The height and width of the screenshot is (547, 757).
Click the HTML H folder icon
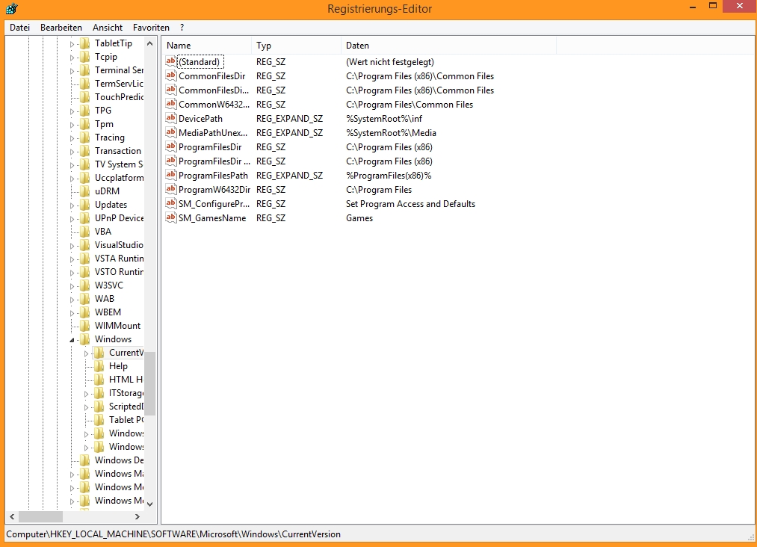click(99, 380)
